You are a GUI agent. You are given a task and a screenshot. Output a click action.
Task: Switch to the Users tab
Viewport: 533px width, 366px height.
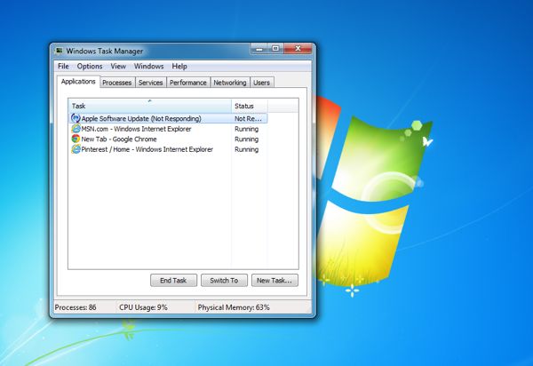(261, 83)
